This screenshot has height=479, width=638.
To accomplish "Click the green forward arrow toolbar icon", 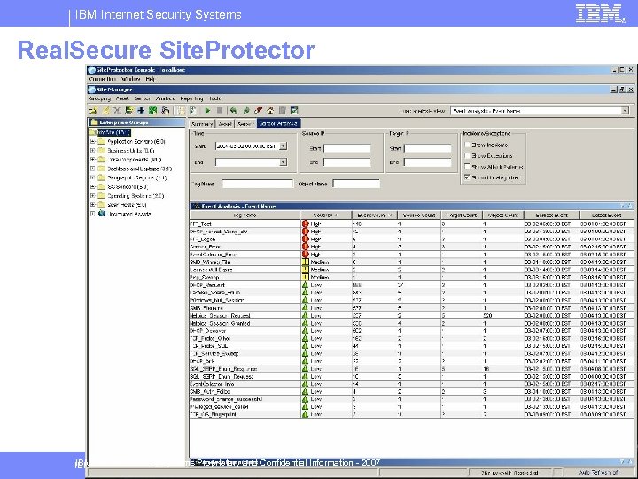I will 245,110.
